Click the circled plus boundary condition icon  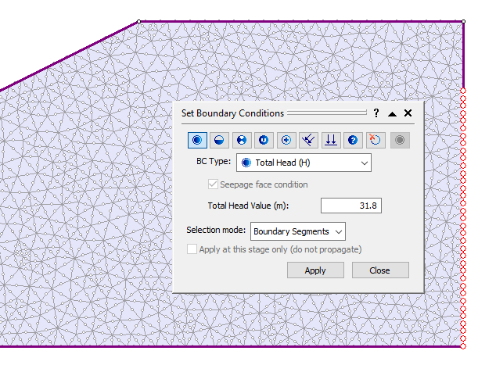point(286,140)
